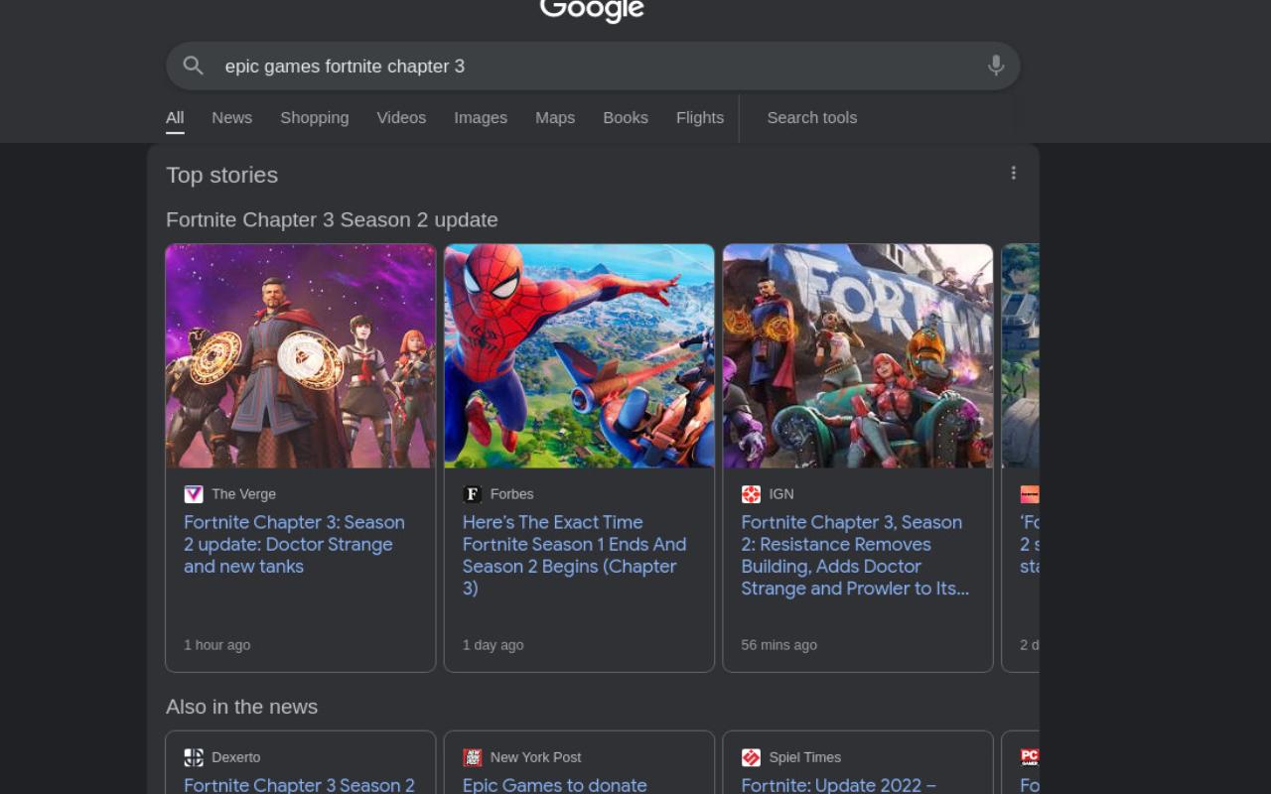Image resolution: width=1271 pixels, height=794 pixels.
Task: Open Dexerto Fortnite Chapter 3 Season 2 article
Action: coord(299,784)
